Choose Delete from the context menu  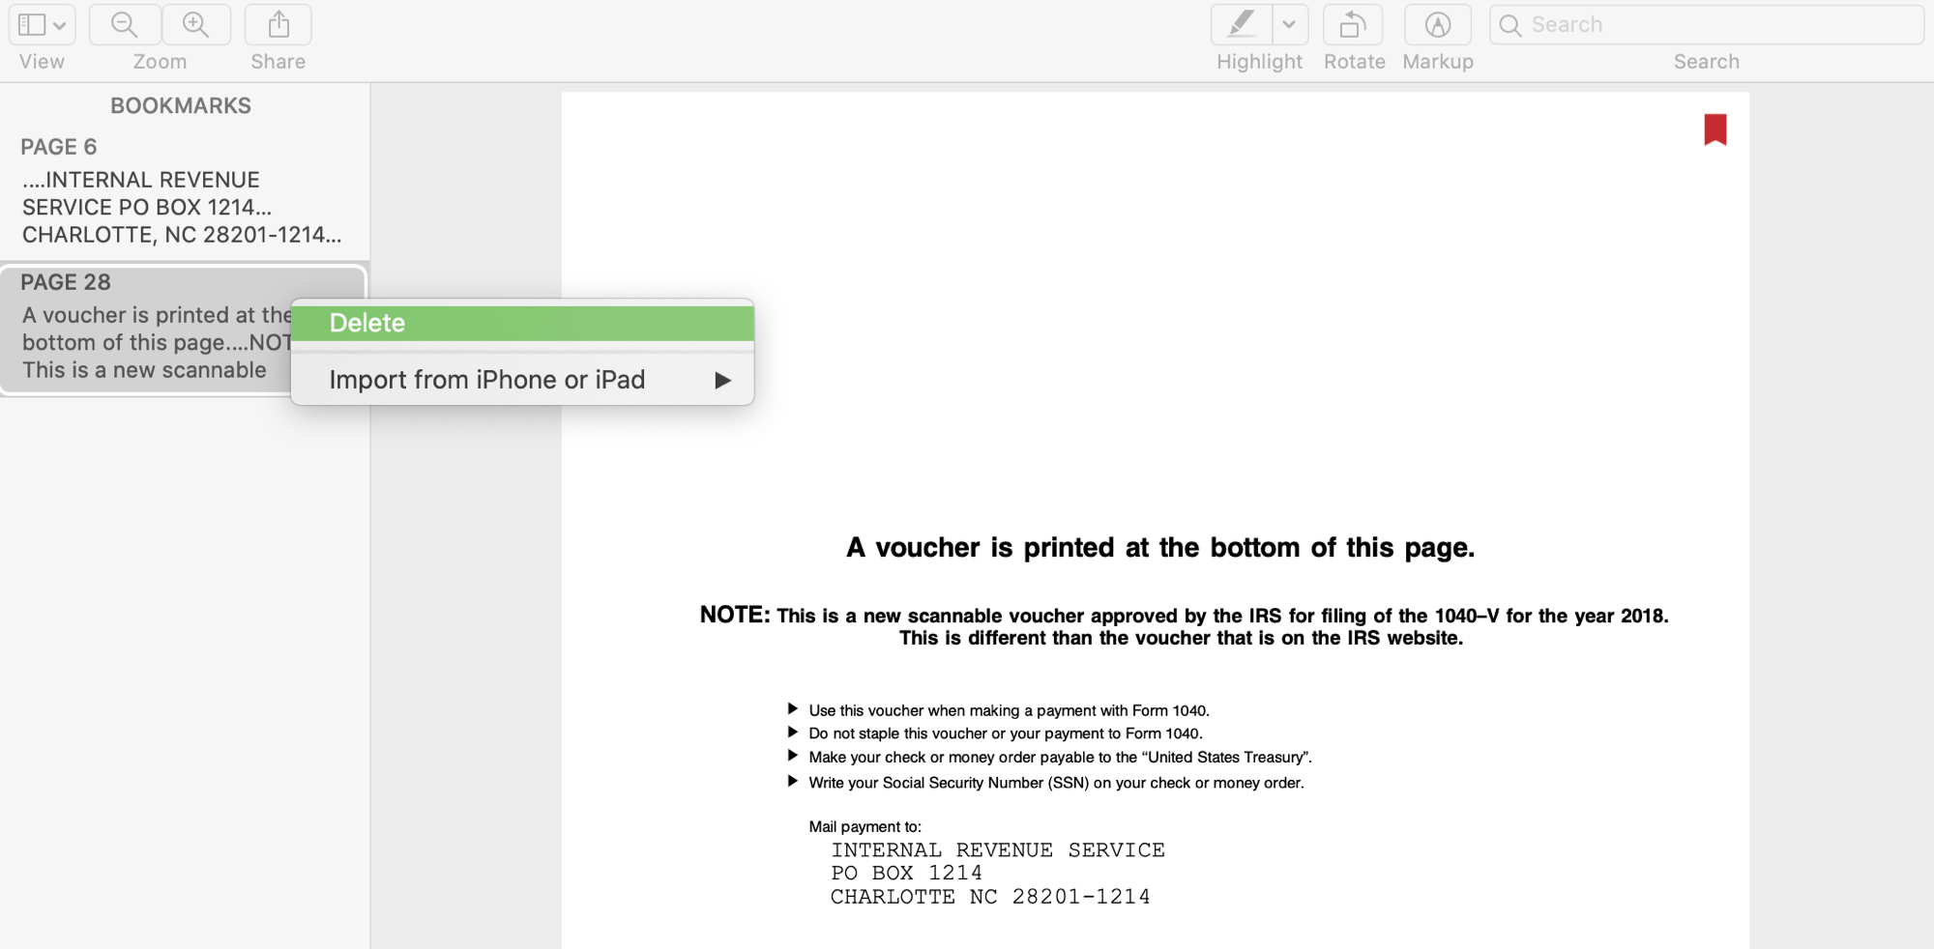pyautogui.click(x=522, y=323)
